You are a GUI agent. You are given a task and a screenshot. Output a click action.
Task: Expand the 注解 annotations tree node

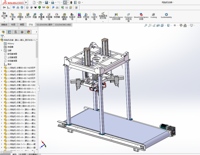[2, 50]
